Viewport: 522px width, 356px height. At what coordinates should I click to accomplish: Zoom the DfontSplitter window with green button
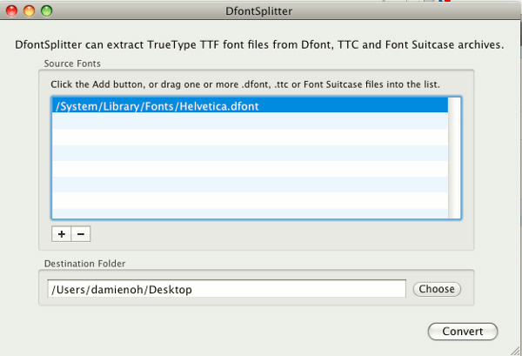click(x=47, y=11)
